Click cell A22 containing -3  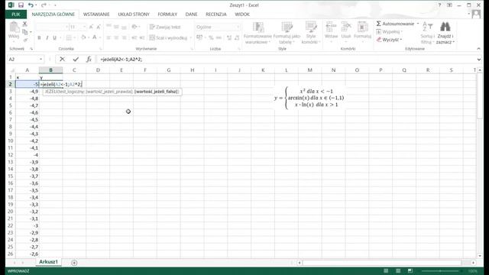[x=28, y=226]
